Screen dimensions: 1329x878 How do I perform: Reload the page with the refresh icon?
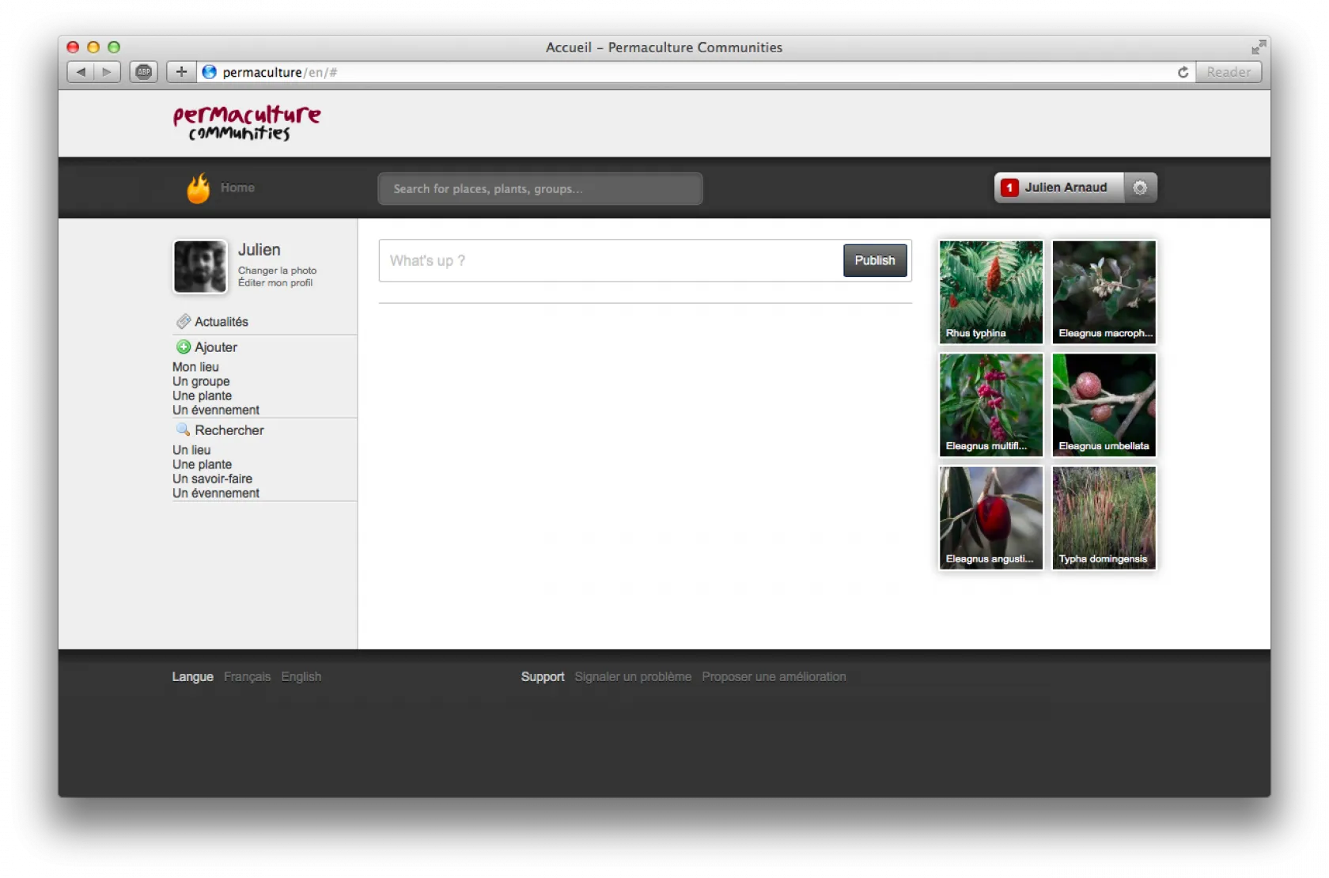(1183, 72)
